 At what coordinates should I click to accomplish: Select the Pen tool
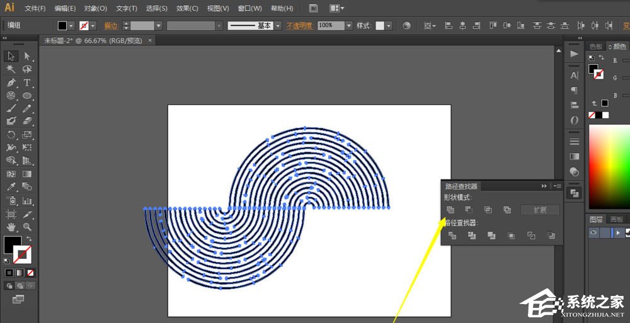(x=11, y=82)
